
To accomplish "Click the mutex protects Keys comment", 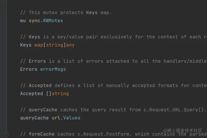I will tap(66, 13).
